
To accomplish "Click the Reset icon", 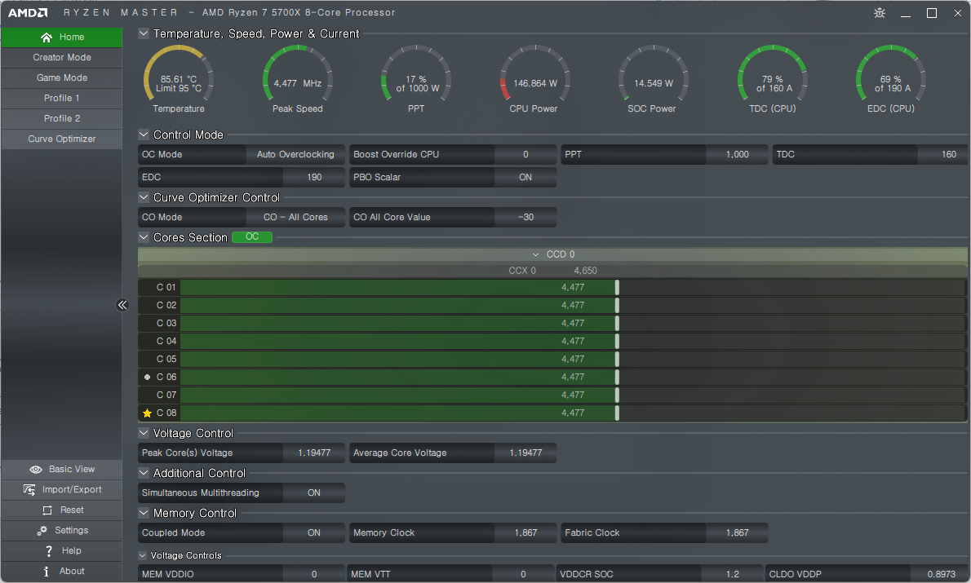I will [x=47, y=510].
